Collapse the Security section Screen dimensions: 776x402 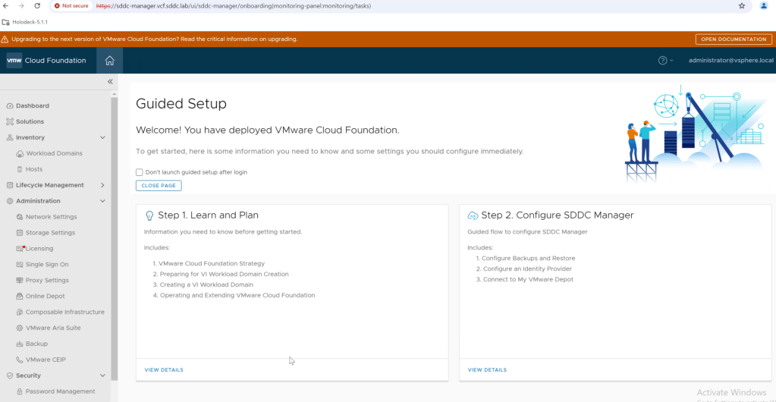(x=102, y=375)
